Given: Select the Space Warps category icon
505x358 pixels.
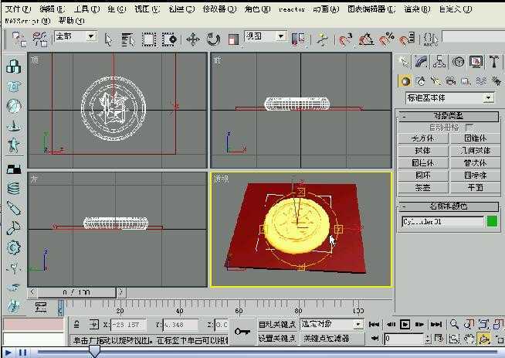Looking at the screenshot, I should [x=481, y=81].
